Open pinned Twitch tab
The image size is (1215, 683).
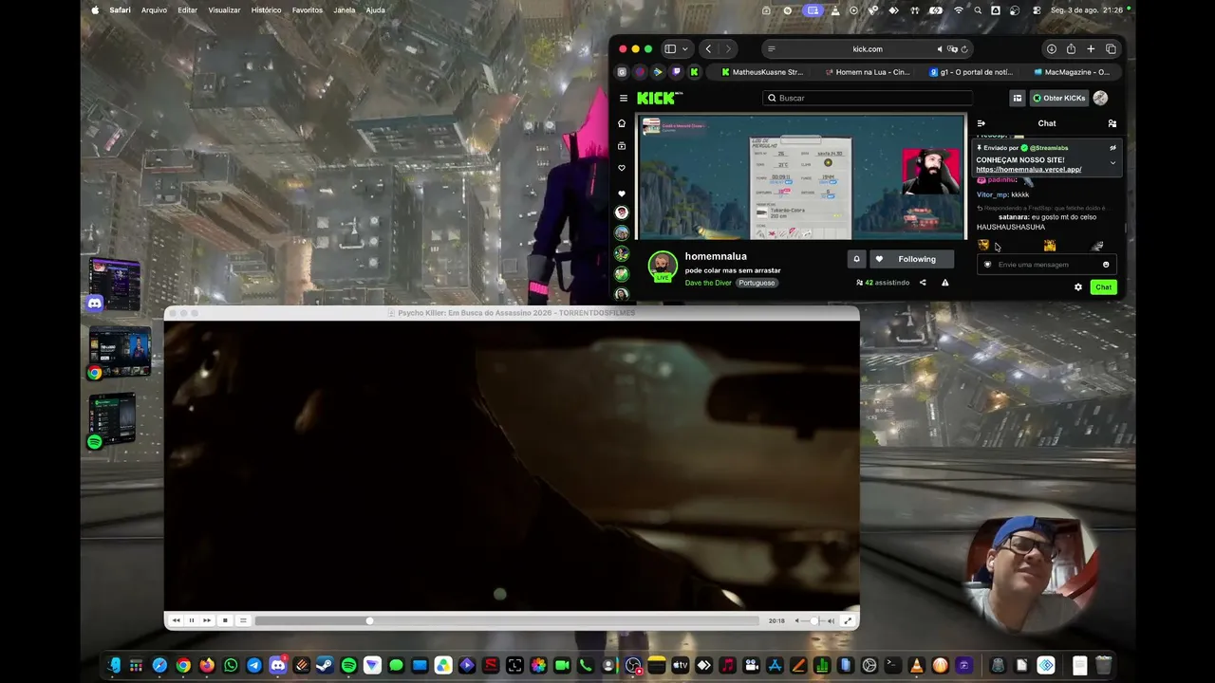[x=676, y=72]
